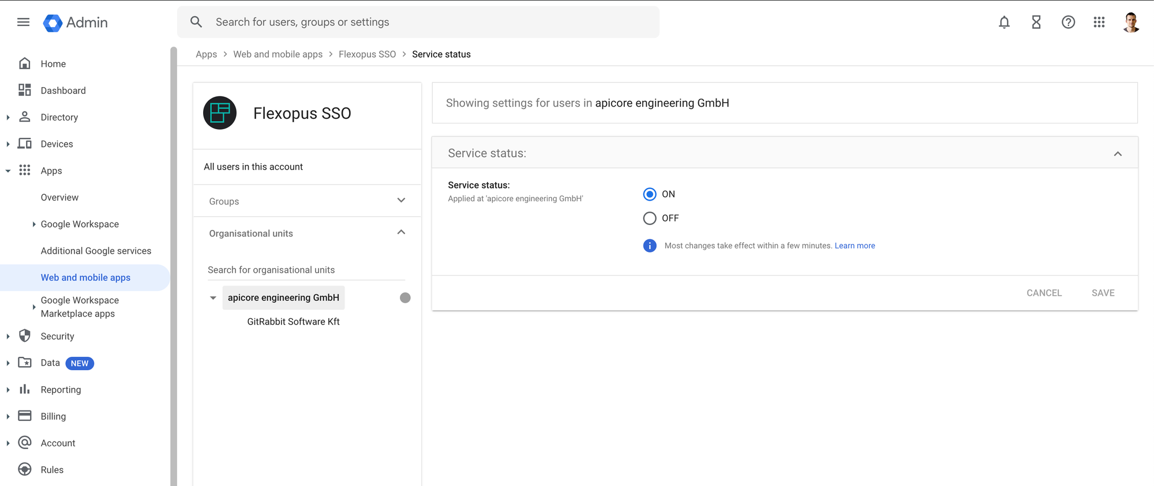Select the ON service status option

pyautogui.click(x=650, y=194)
